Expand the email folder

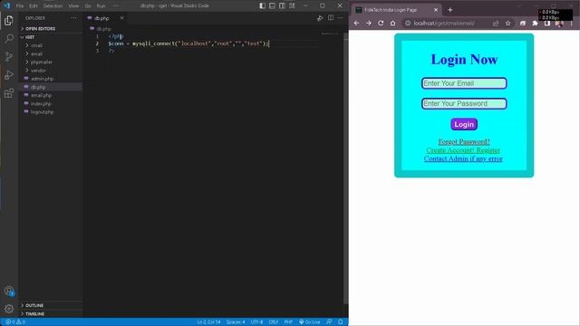tap(51, 54)
